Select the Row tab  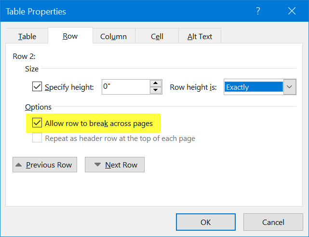[x=70, y=36]
